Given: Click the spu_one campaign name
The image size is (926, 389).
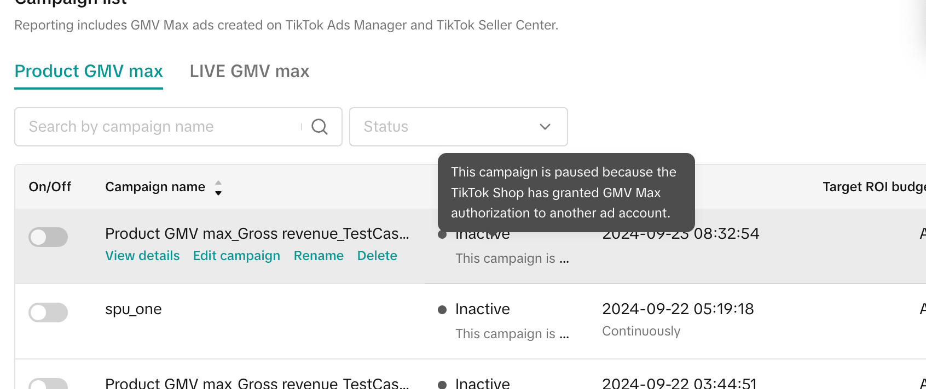Looking at the screenshot, I should [133, 309].
